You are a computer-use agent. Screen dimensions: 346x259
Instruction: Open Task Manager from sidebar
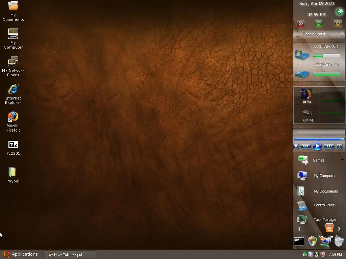click(317, 219)
